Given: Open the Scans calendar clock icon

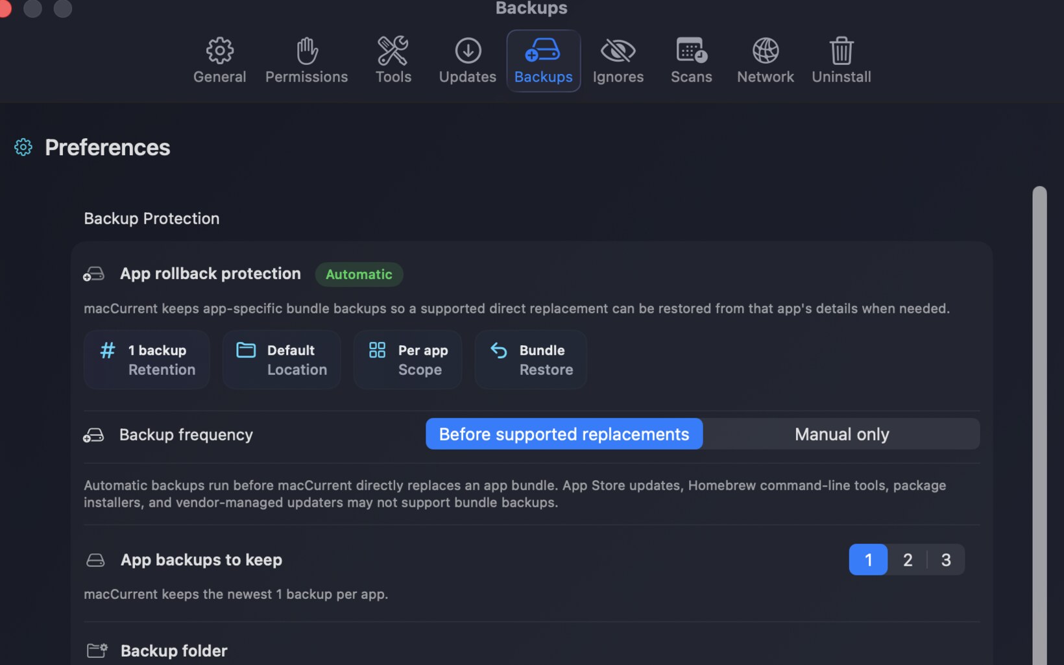Looking at the screenshot, I should 692,51.
